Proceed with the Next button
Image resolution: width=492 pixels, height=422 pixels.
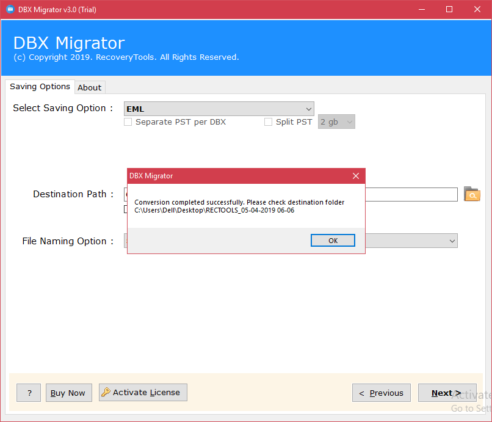(447, 393)
